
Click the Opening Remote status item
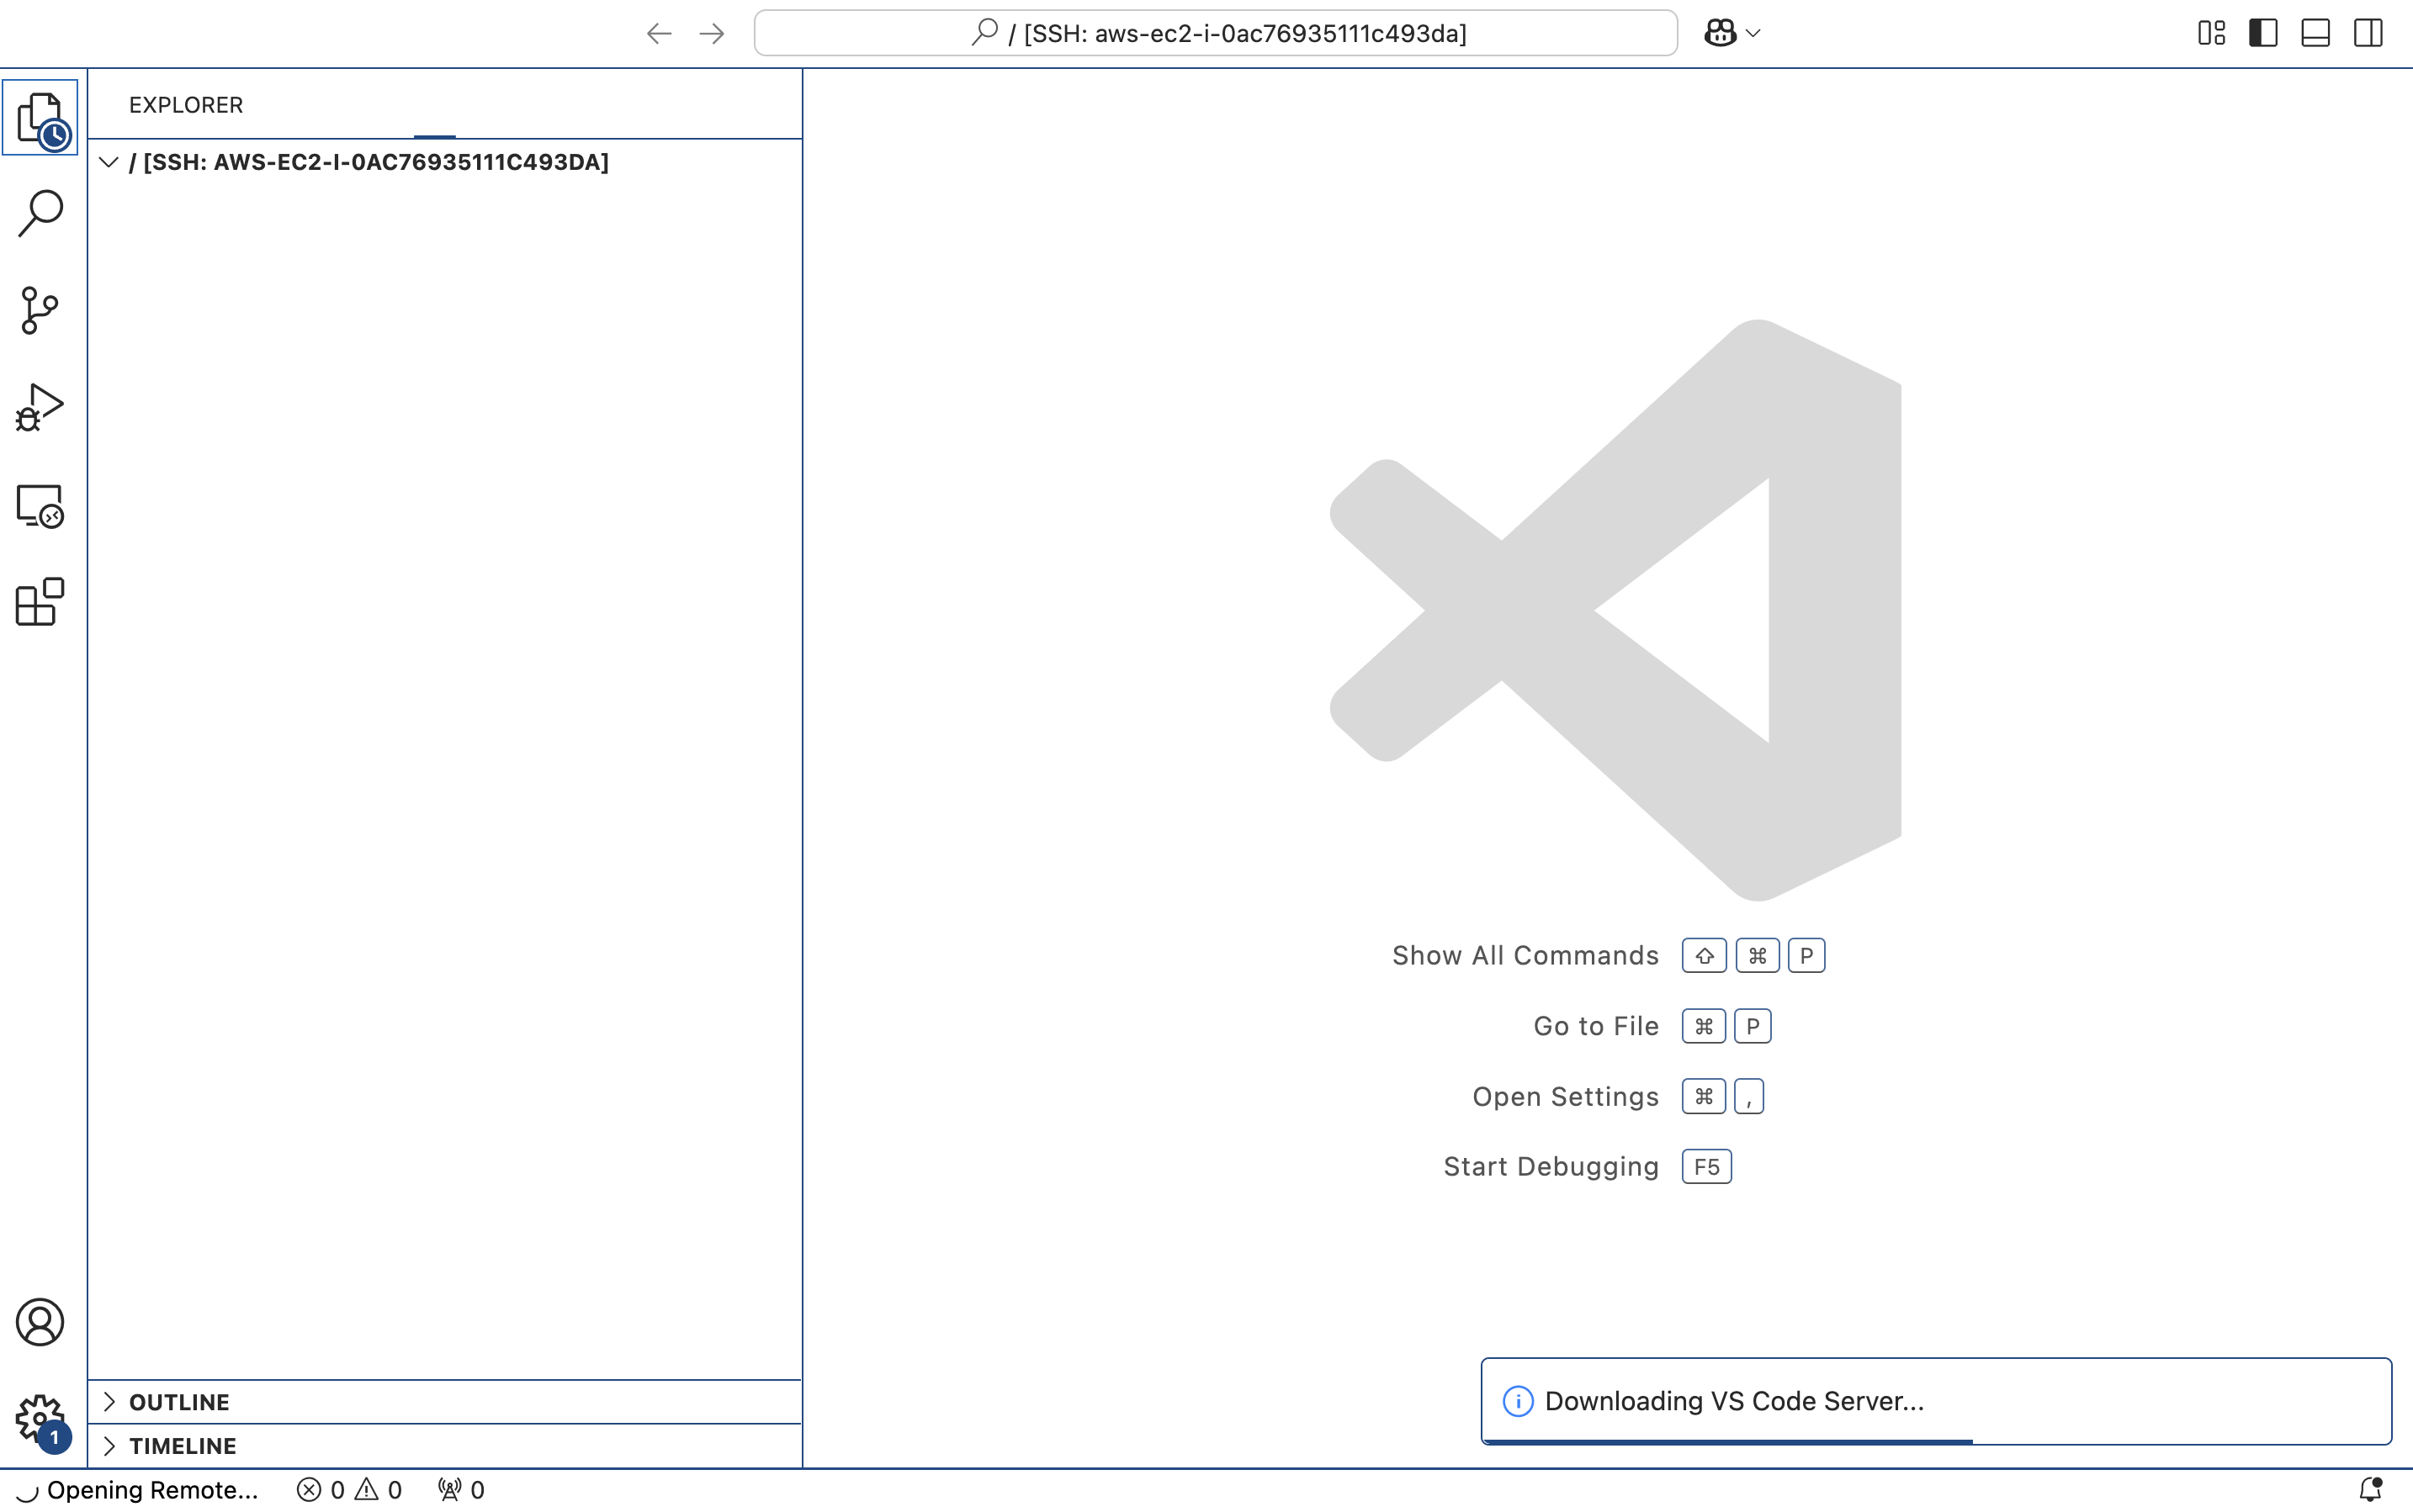pyautogui.click(x=139, y=1490)
